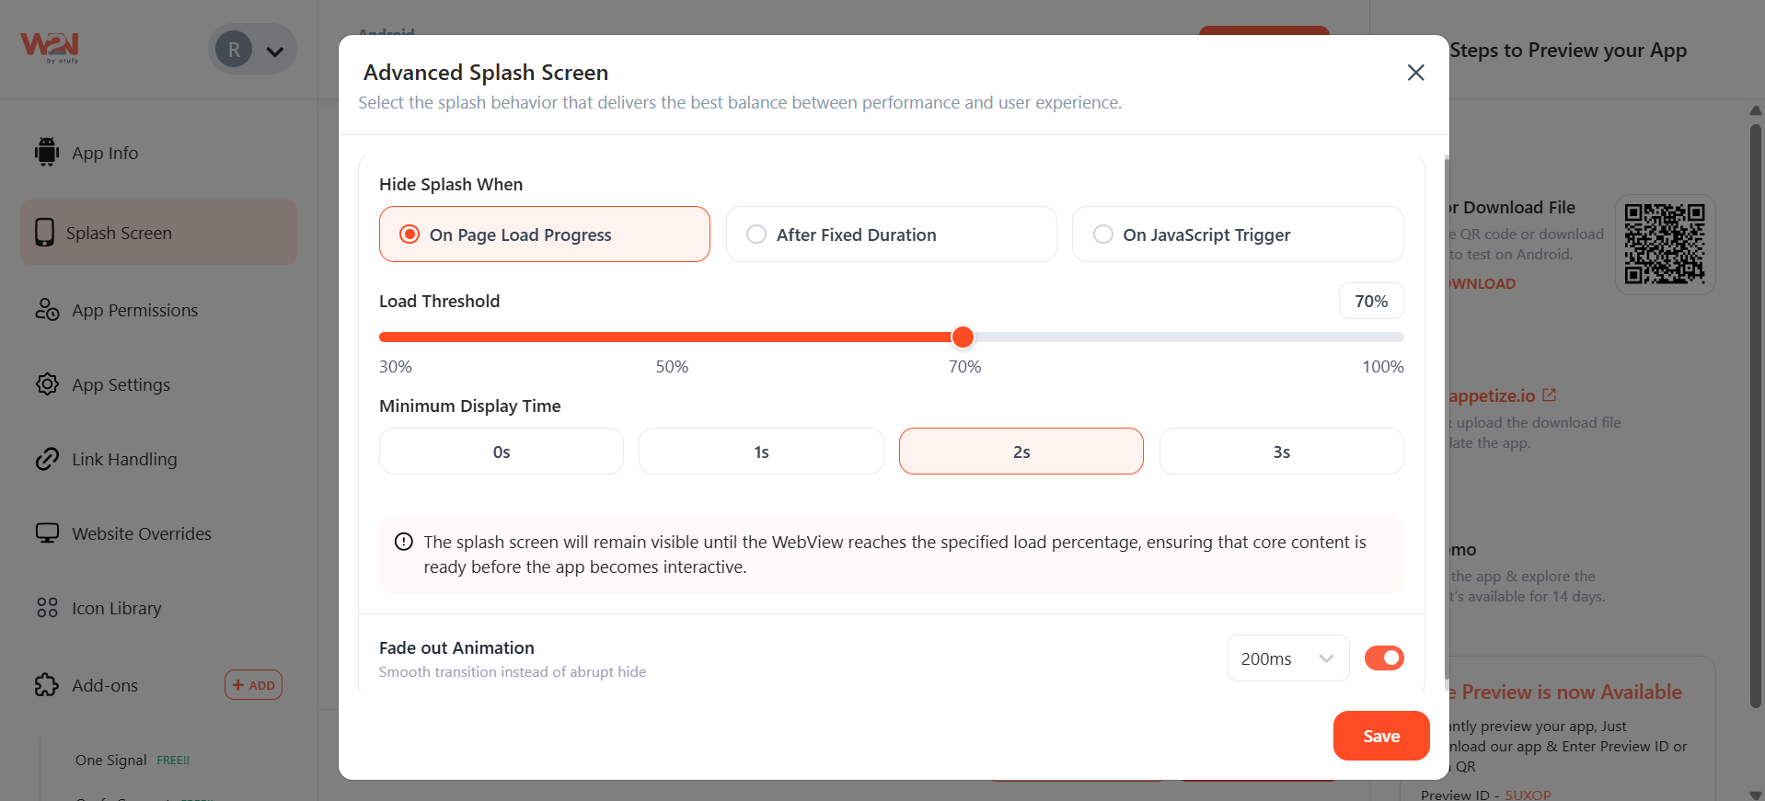Turn off the Fade out Animation toggle
The height and width of the screenshot is (801, 1765).
coord(1383,658)
